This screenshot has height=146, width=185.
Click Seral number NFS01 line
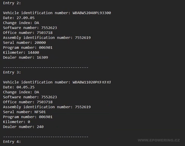pos(24,112)
